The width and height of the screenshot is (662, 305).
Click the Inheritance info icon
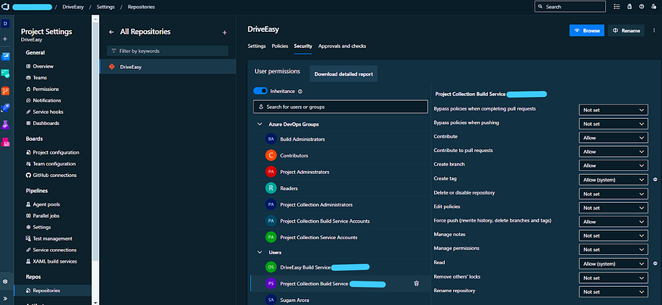click(x=300, y=92)
